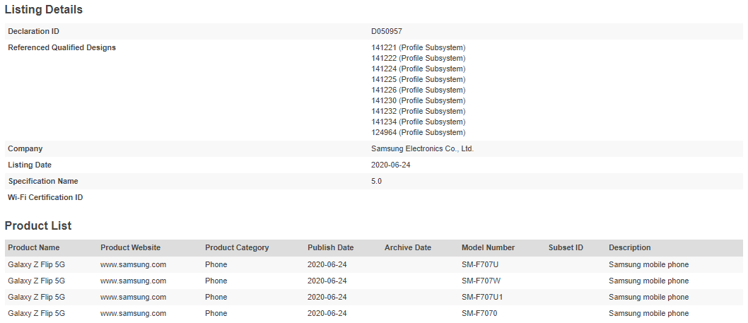The width and height of the screenshot is (748, 323).
Task: Open qualified design 141232
Action: 383,111
